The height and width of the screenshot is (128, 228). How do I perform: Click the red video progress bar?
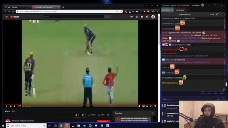(81, 104)
